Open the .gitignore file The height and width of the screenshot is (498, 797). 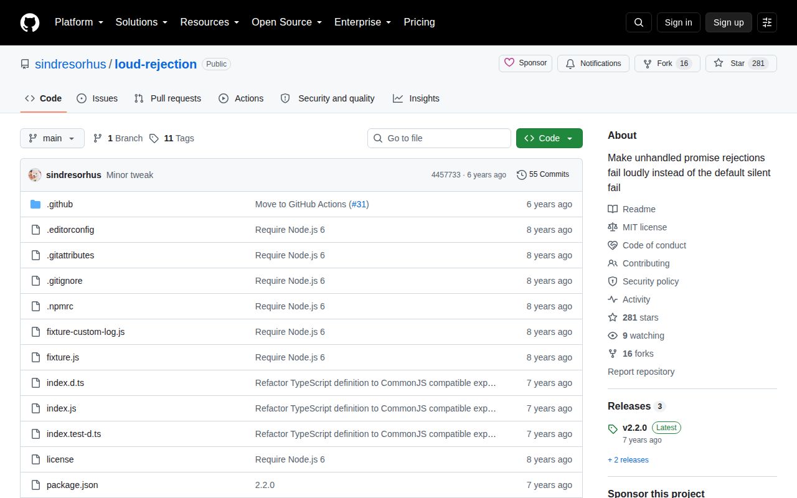click(x=65, y=281)
